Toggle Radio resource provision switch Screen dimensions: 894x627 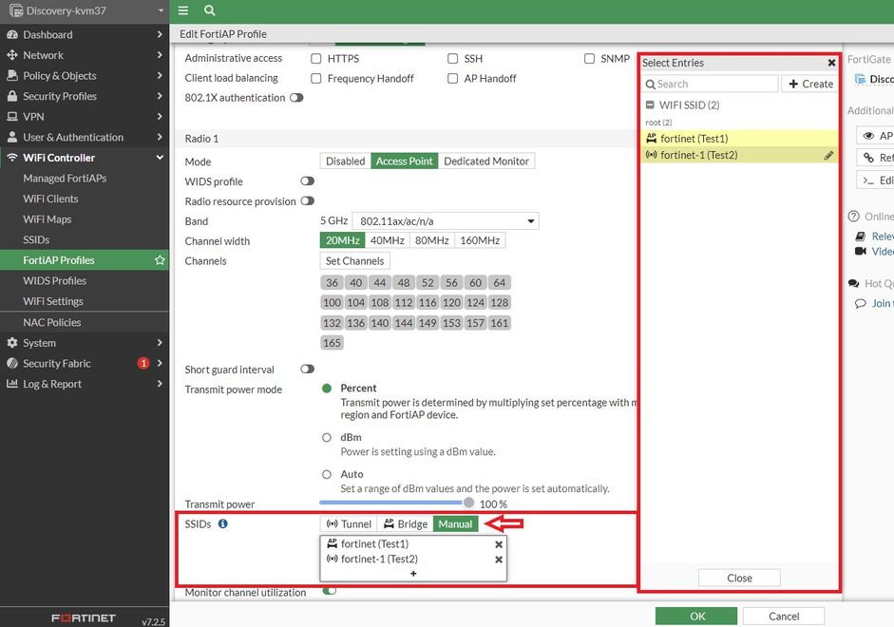point(307,201)
